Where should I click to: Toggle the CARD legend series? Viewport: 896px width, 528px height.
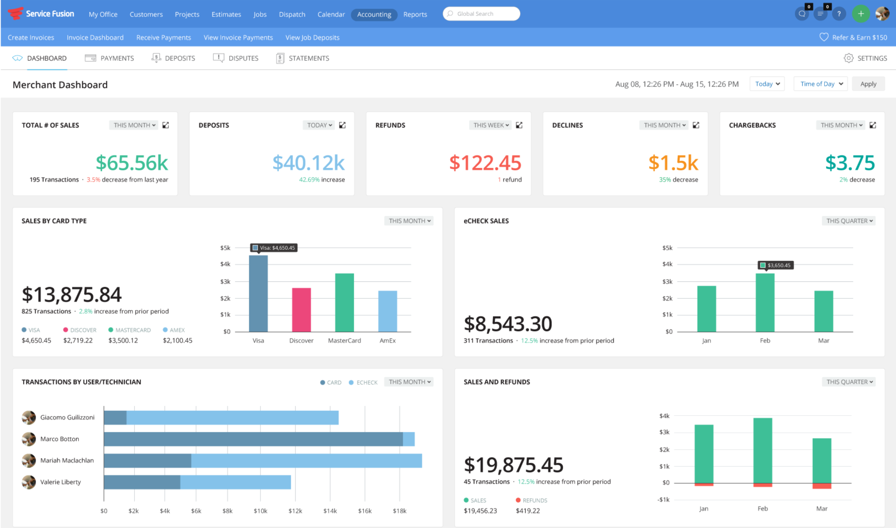click(x=331, y=383)
